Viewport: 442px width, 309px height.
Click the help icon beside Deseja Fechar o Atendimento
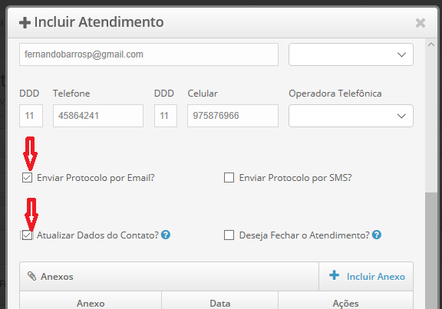tap(377, 235)
